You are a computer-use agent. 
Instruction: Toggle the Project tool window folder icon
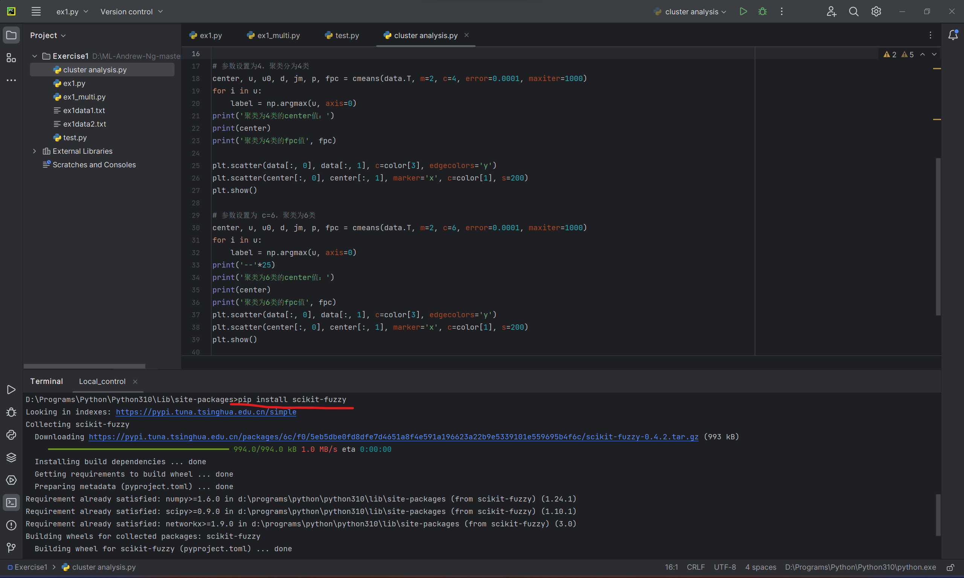[x=11, y=35]
